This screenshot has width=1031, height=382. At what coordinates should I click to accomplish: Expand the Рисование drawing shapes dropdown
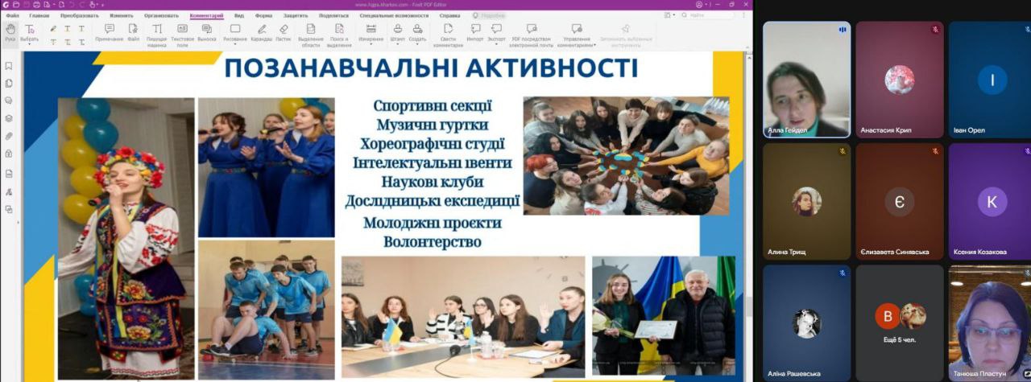[x=235, y=43]
